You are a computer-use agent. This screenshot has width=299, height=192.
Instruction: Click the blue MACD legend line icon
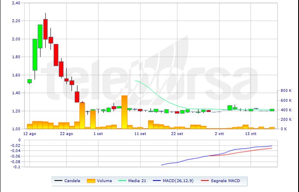(156, 181)
